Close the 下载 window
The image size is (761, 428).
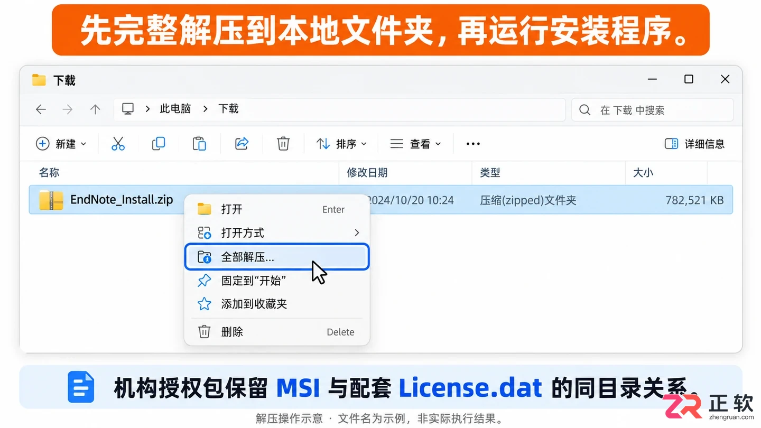click(x=725, y=79)
